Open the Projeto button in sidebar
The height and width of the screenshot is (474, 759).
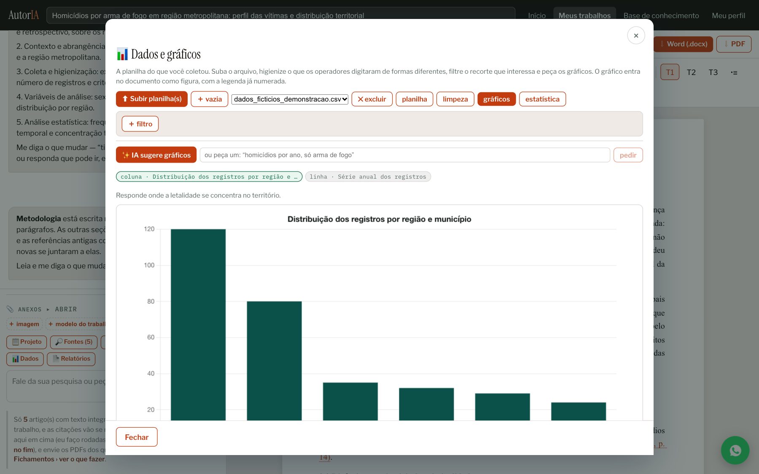(x=27, y=342)
